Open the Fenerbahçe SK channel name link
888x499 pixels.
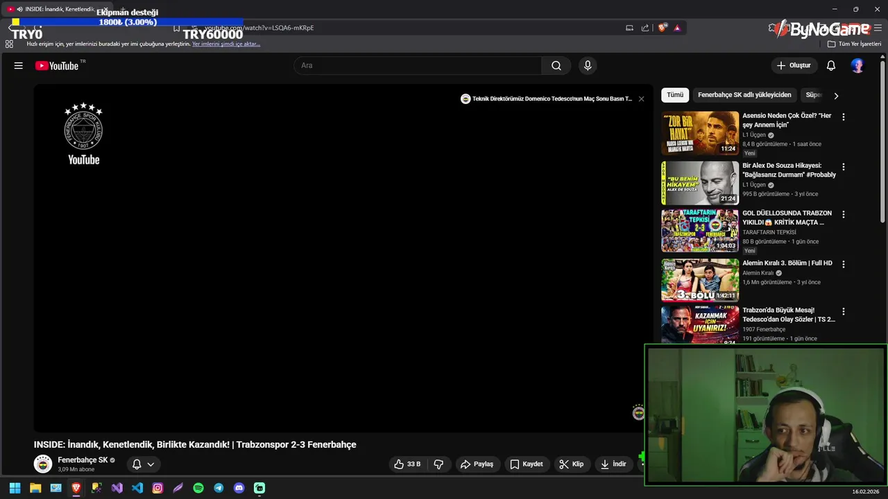point(83,460)
